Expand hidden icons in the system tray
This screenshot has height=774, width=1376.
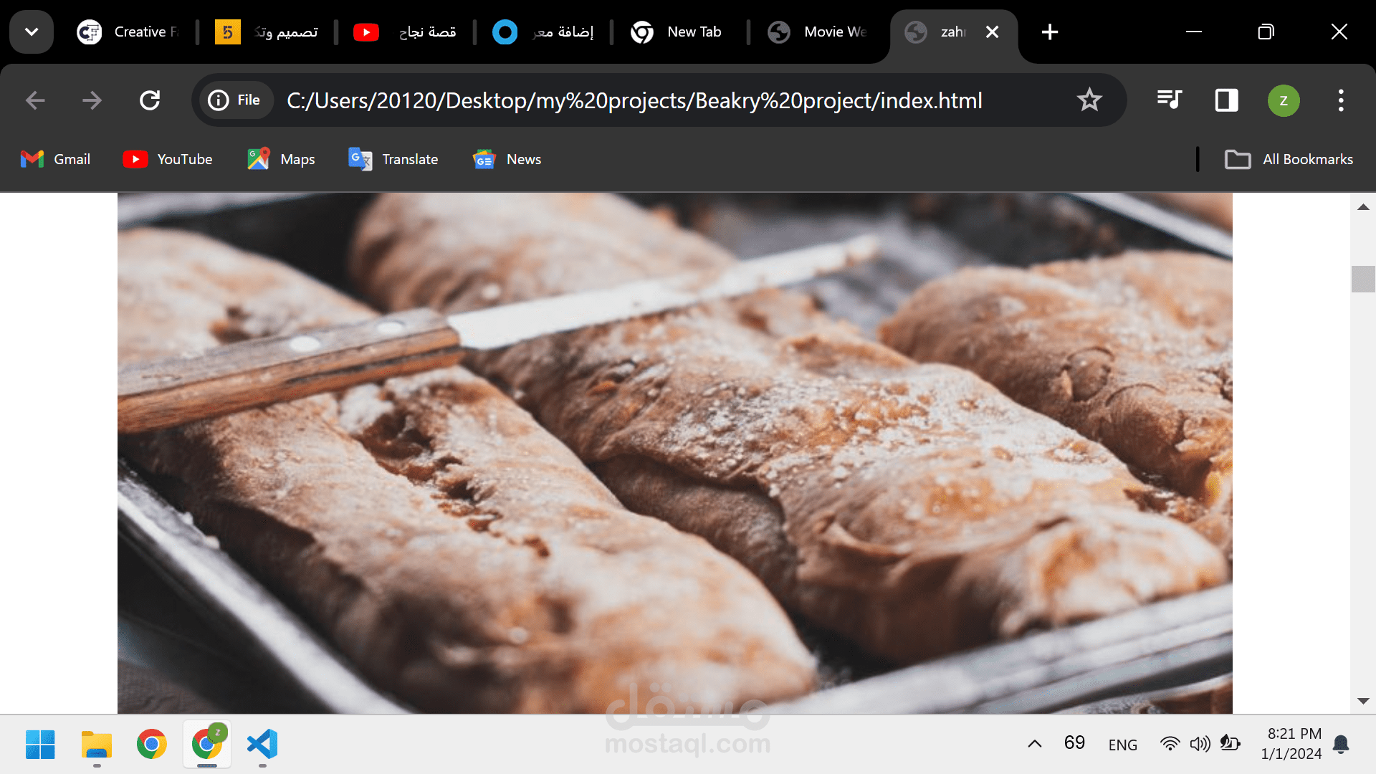pyautogui.click(x=1034, y=744)
